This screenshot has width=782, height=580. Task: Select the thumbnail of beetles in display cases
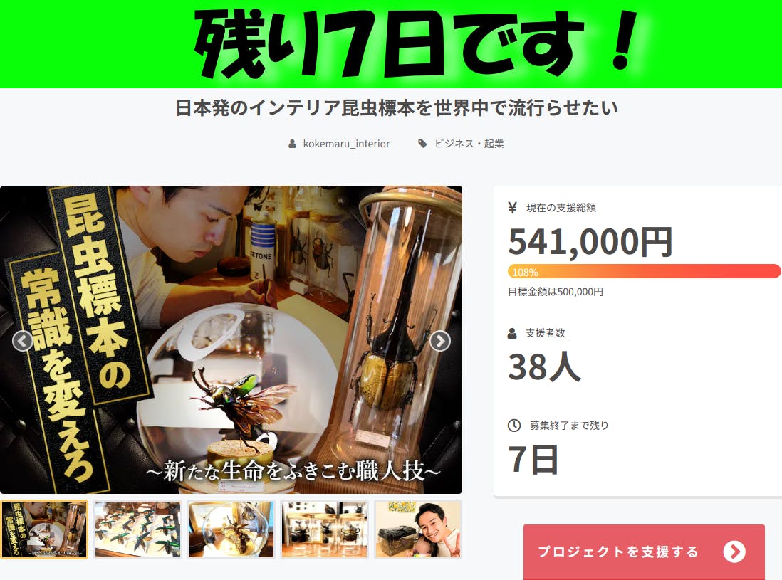click(x=325, y=529)
